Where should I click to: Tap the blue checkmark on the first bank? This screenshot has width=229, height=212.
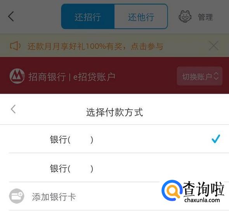point(216,139)
